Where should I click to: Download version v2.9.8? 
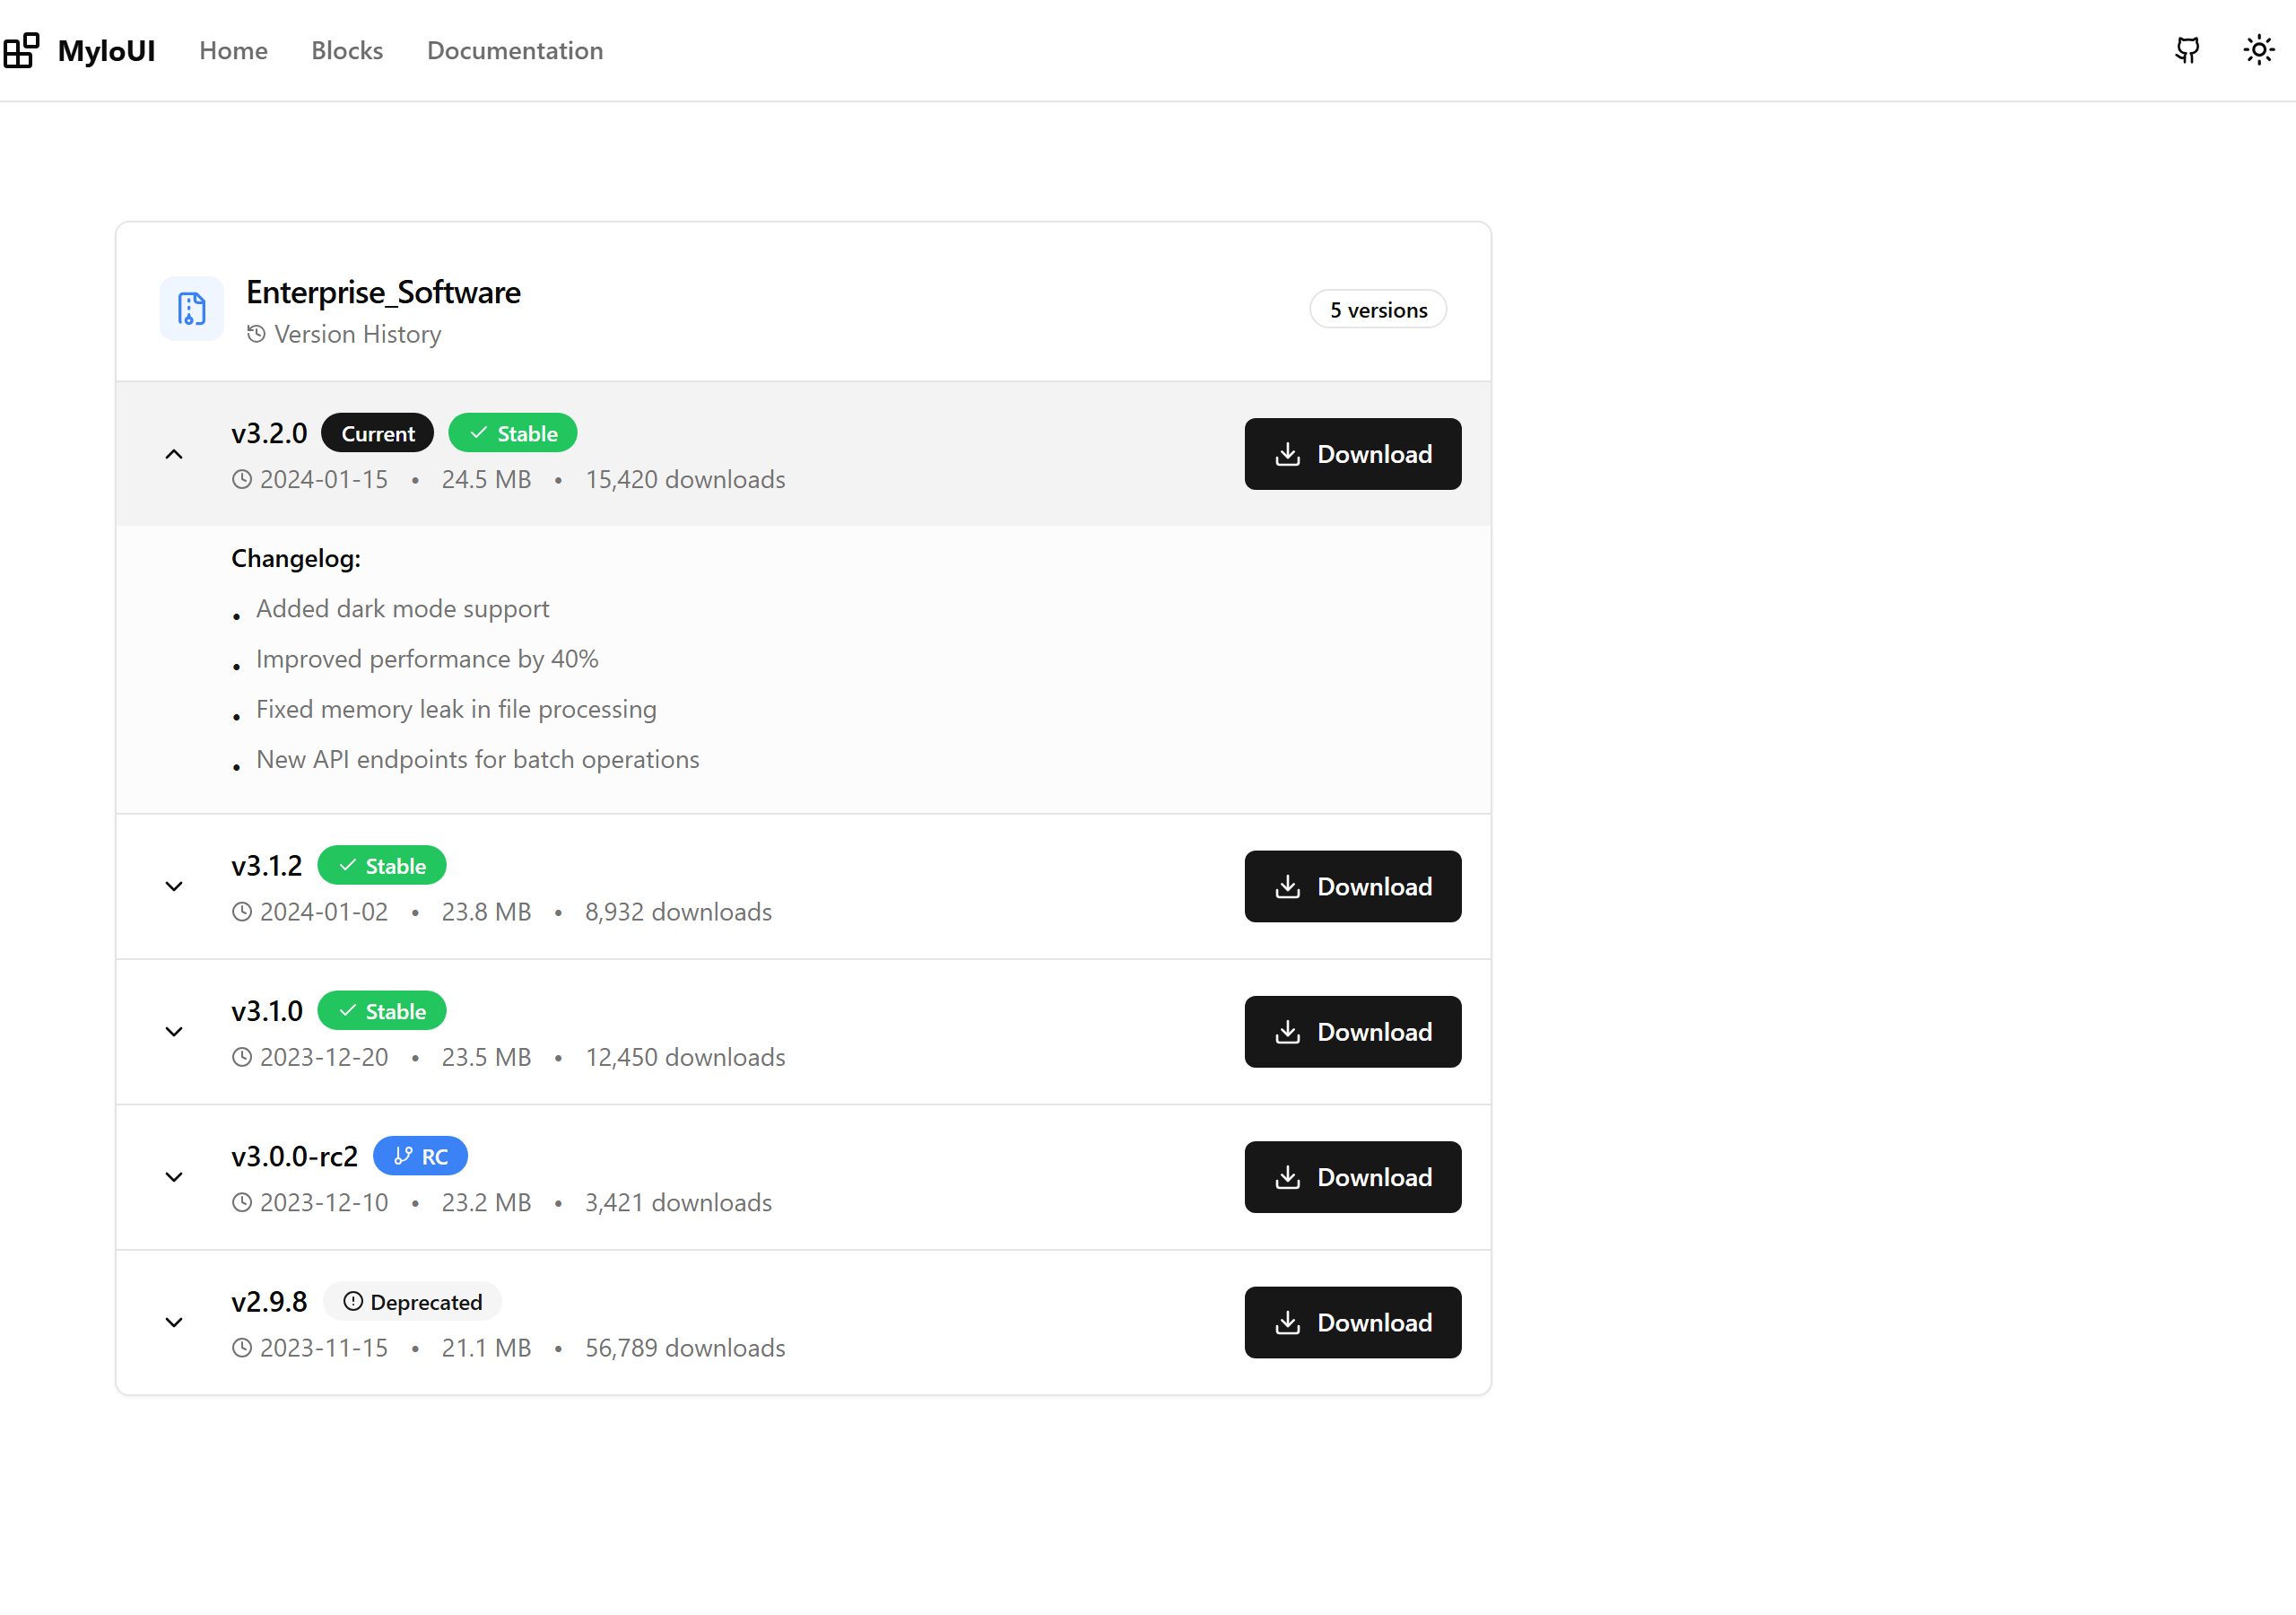(1353, 1322)
